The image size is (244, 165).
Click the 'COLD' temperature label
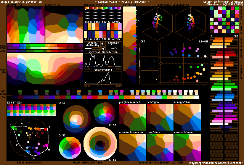(87, 86)
